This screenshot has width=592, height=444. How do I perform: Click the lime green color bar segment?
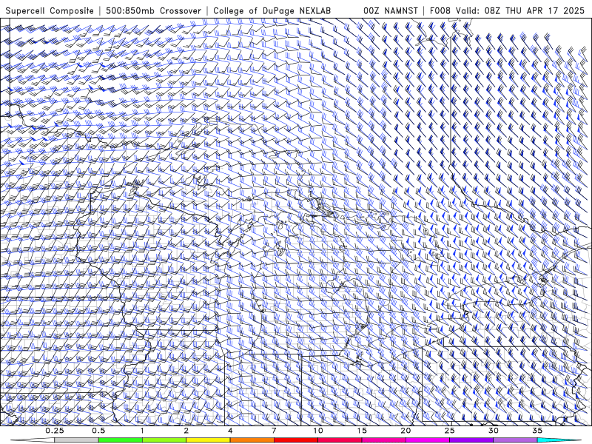point(164,440)
